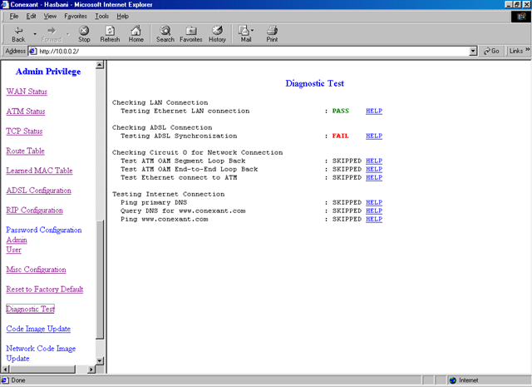Viewport: 532px width, 387px height.
Task: Click the greyed Forward toolbar button
Action: [52, 34]
